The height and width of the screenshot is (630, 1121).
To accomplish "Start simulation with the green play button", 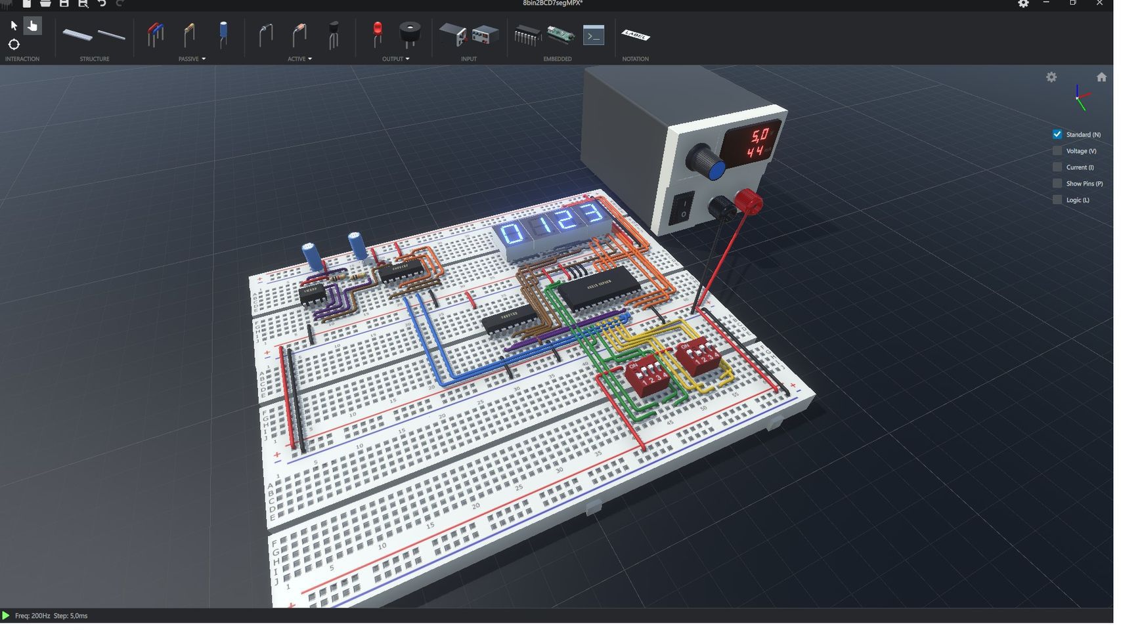I will [x=6, y=616].
